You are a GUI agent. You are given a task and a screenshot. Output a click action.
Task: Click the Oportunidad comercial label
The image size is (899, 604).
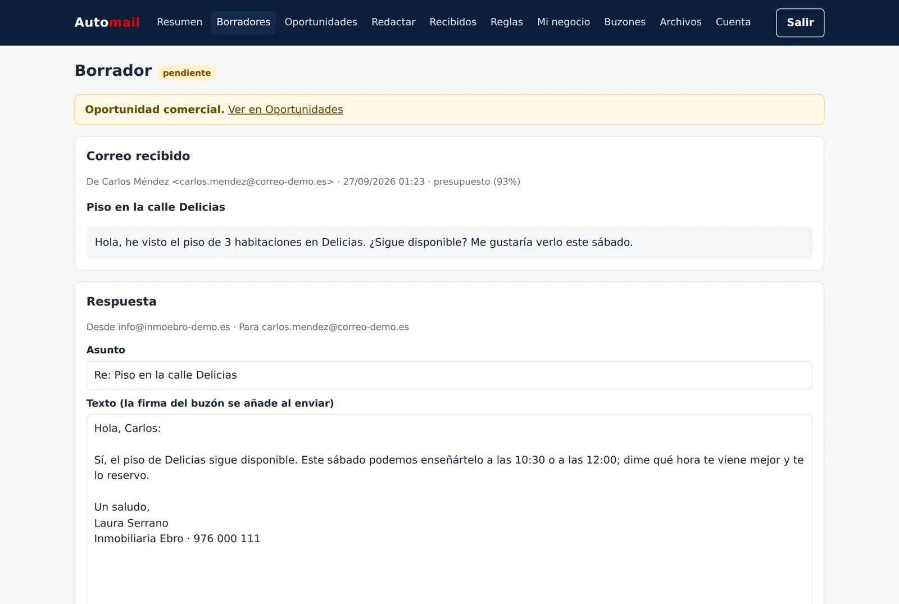(155, 110)
